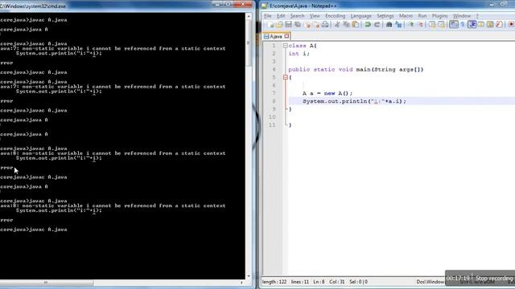Toggle the Word Wrap toolbar button
Screen dimensions: 515x289
pyautogui.click(x=454, y=25)
